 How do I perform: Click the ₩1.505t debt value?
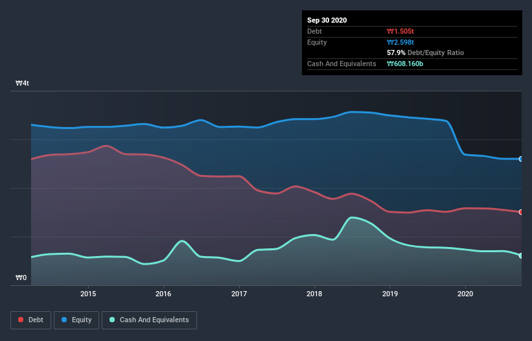400,31
